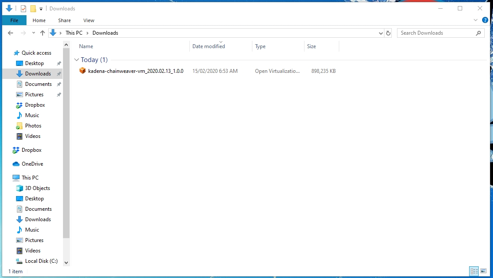This screenshot has width=493, height=278.
Task: Sort by Date modified column header
Action: tap(208, 46)
